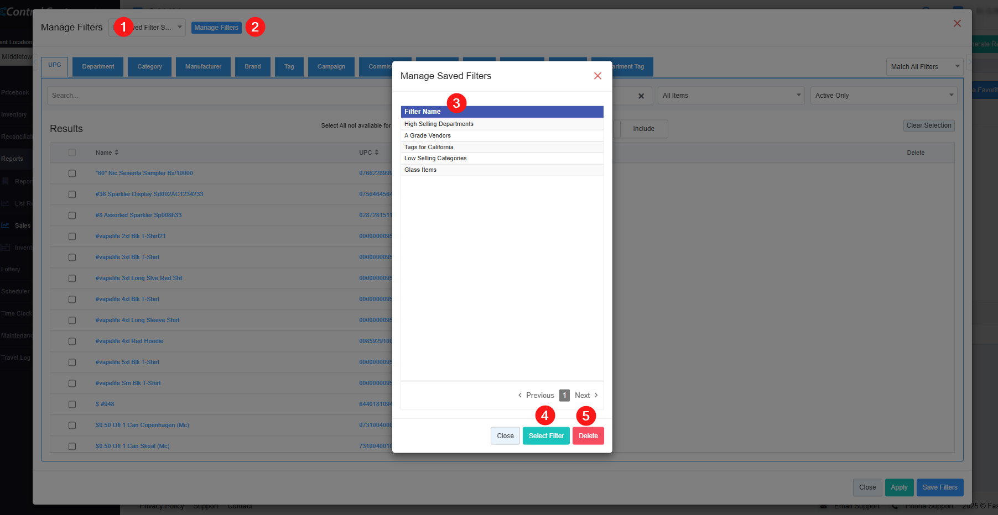The width and height of the screenshot is (998, 515).
Task: Go to Previous page in saved filters
Action: point(536,396)
